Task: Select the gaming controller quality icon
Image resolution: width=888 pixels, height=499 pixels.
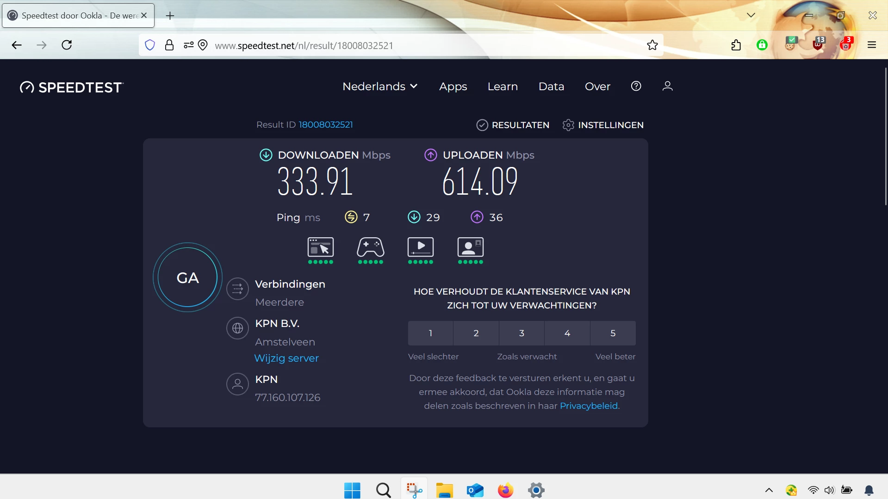Action: (371, 247)
